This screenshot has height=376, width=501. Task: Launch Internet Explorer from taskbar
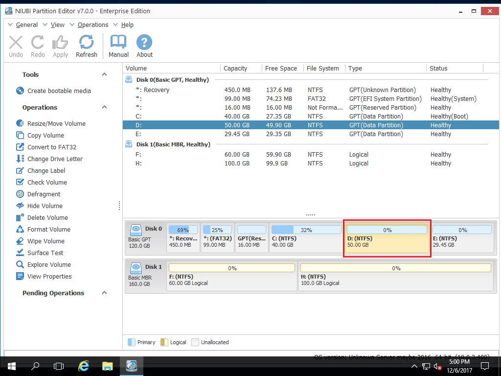click(83, 366)
